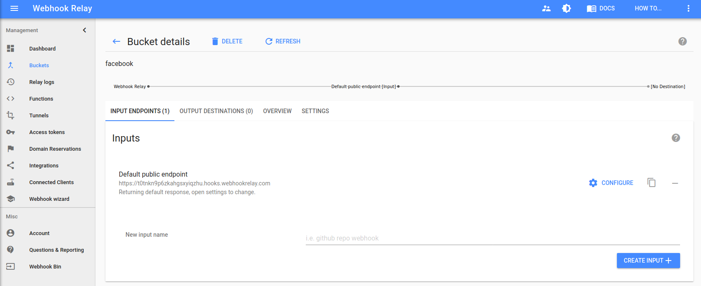701x286 pixels.
Task: Focus the New input name field
Action: (x=493, y=238)
